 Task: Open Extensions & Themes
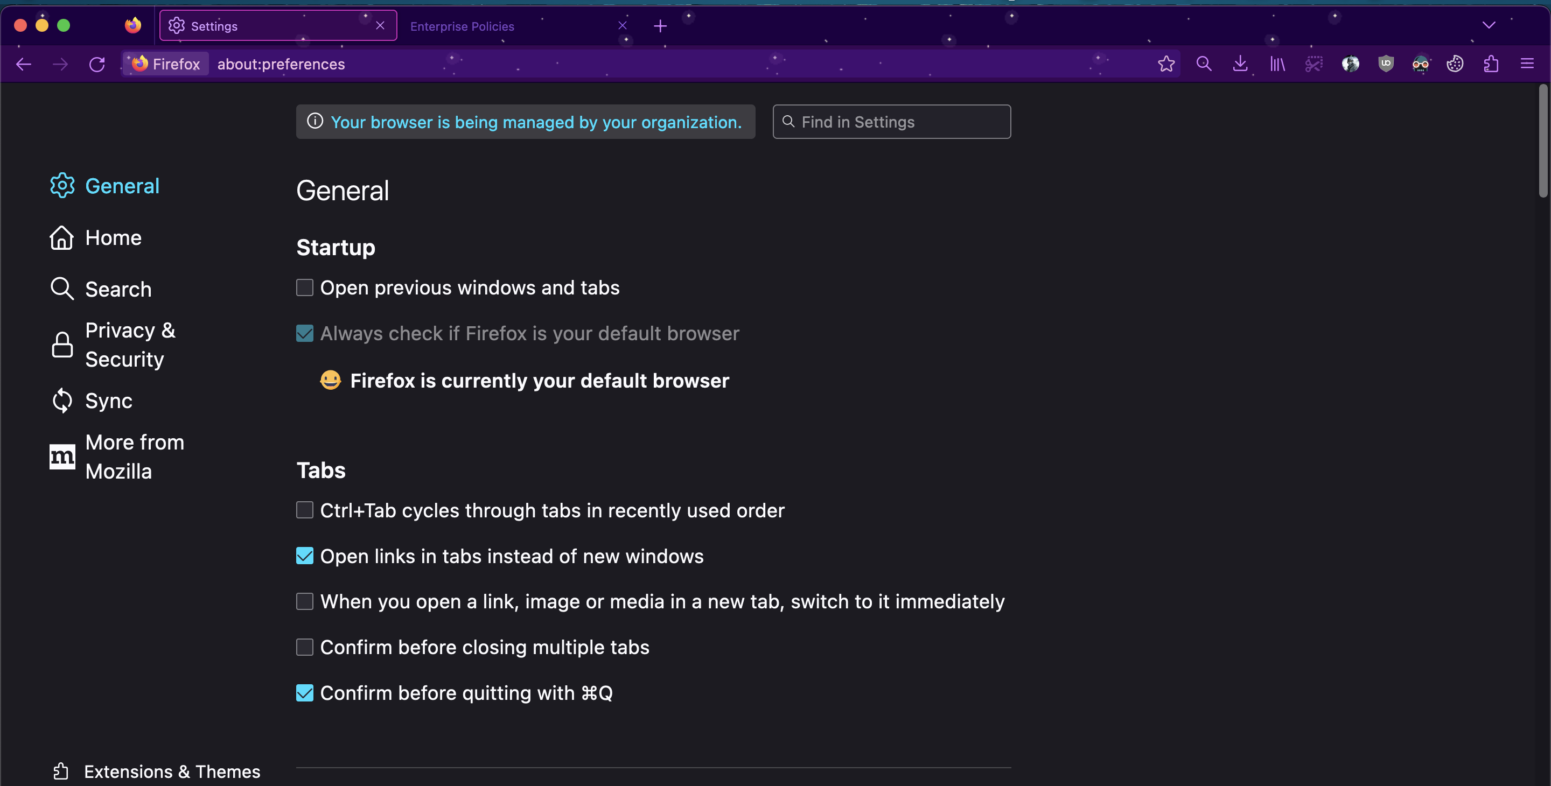point(171,771)
